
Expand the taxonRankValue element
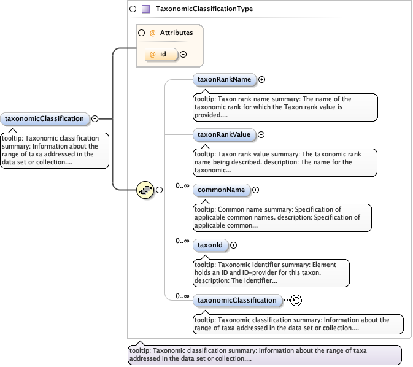[x=261, y=134]
